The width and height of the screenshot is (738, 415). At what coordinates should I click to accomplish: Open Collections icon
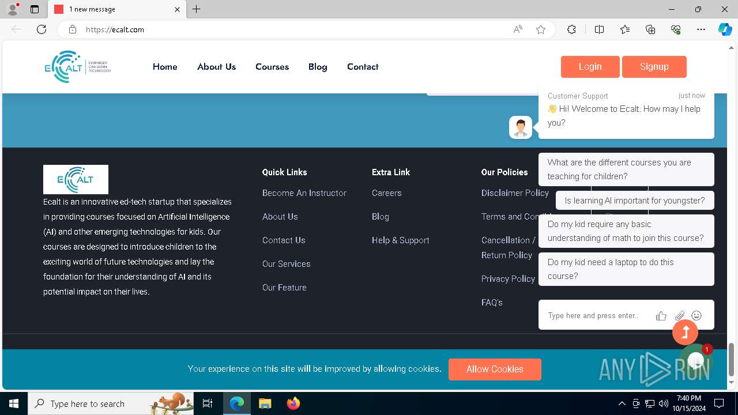(x=650, y=29)
